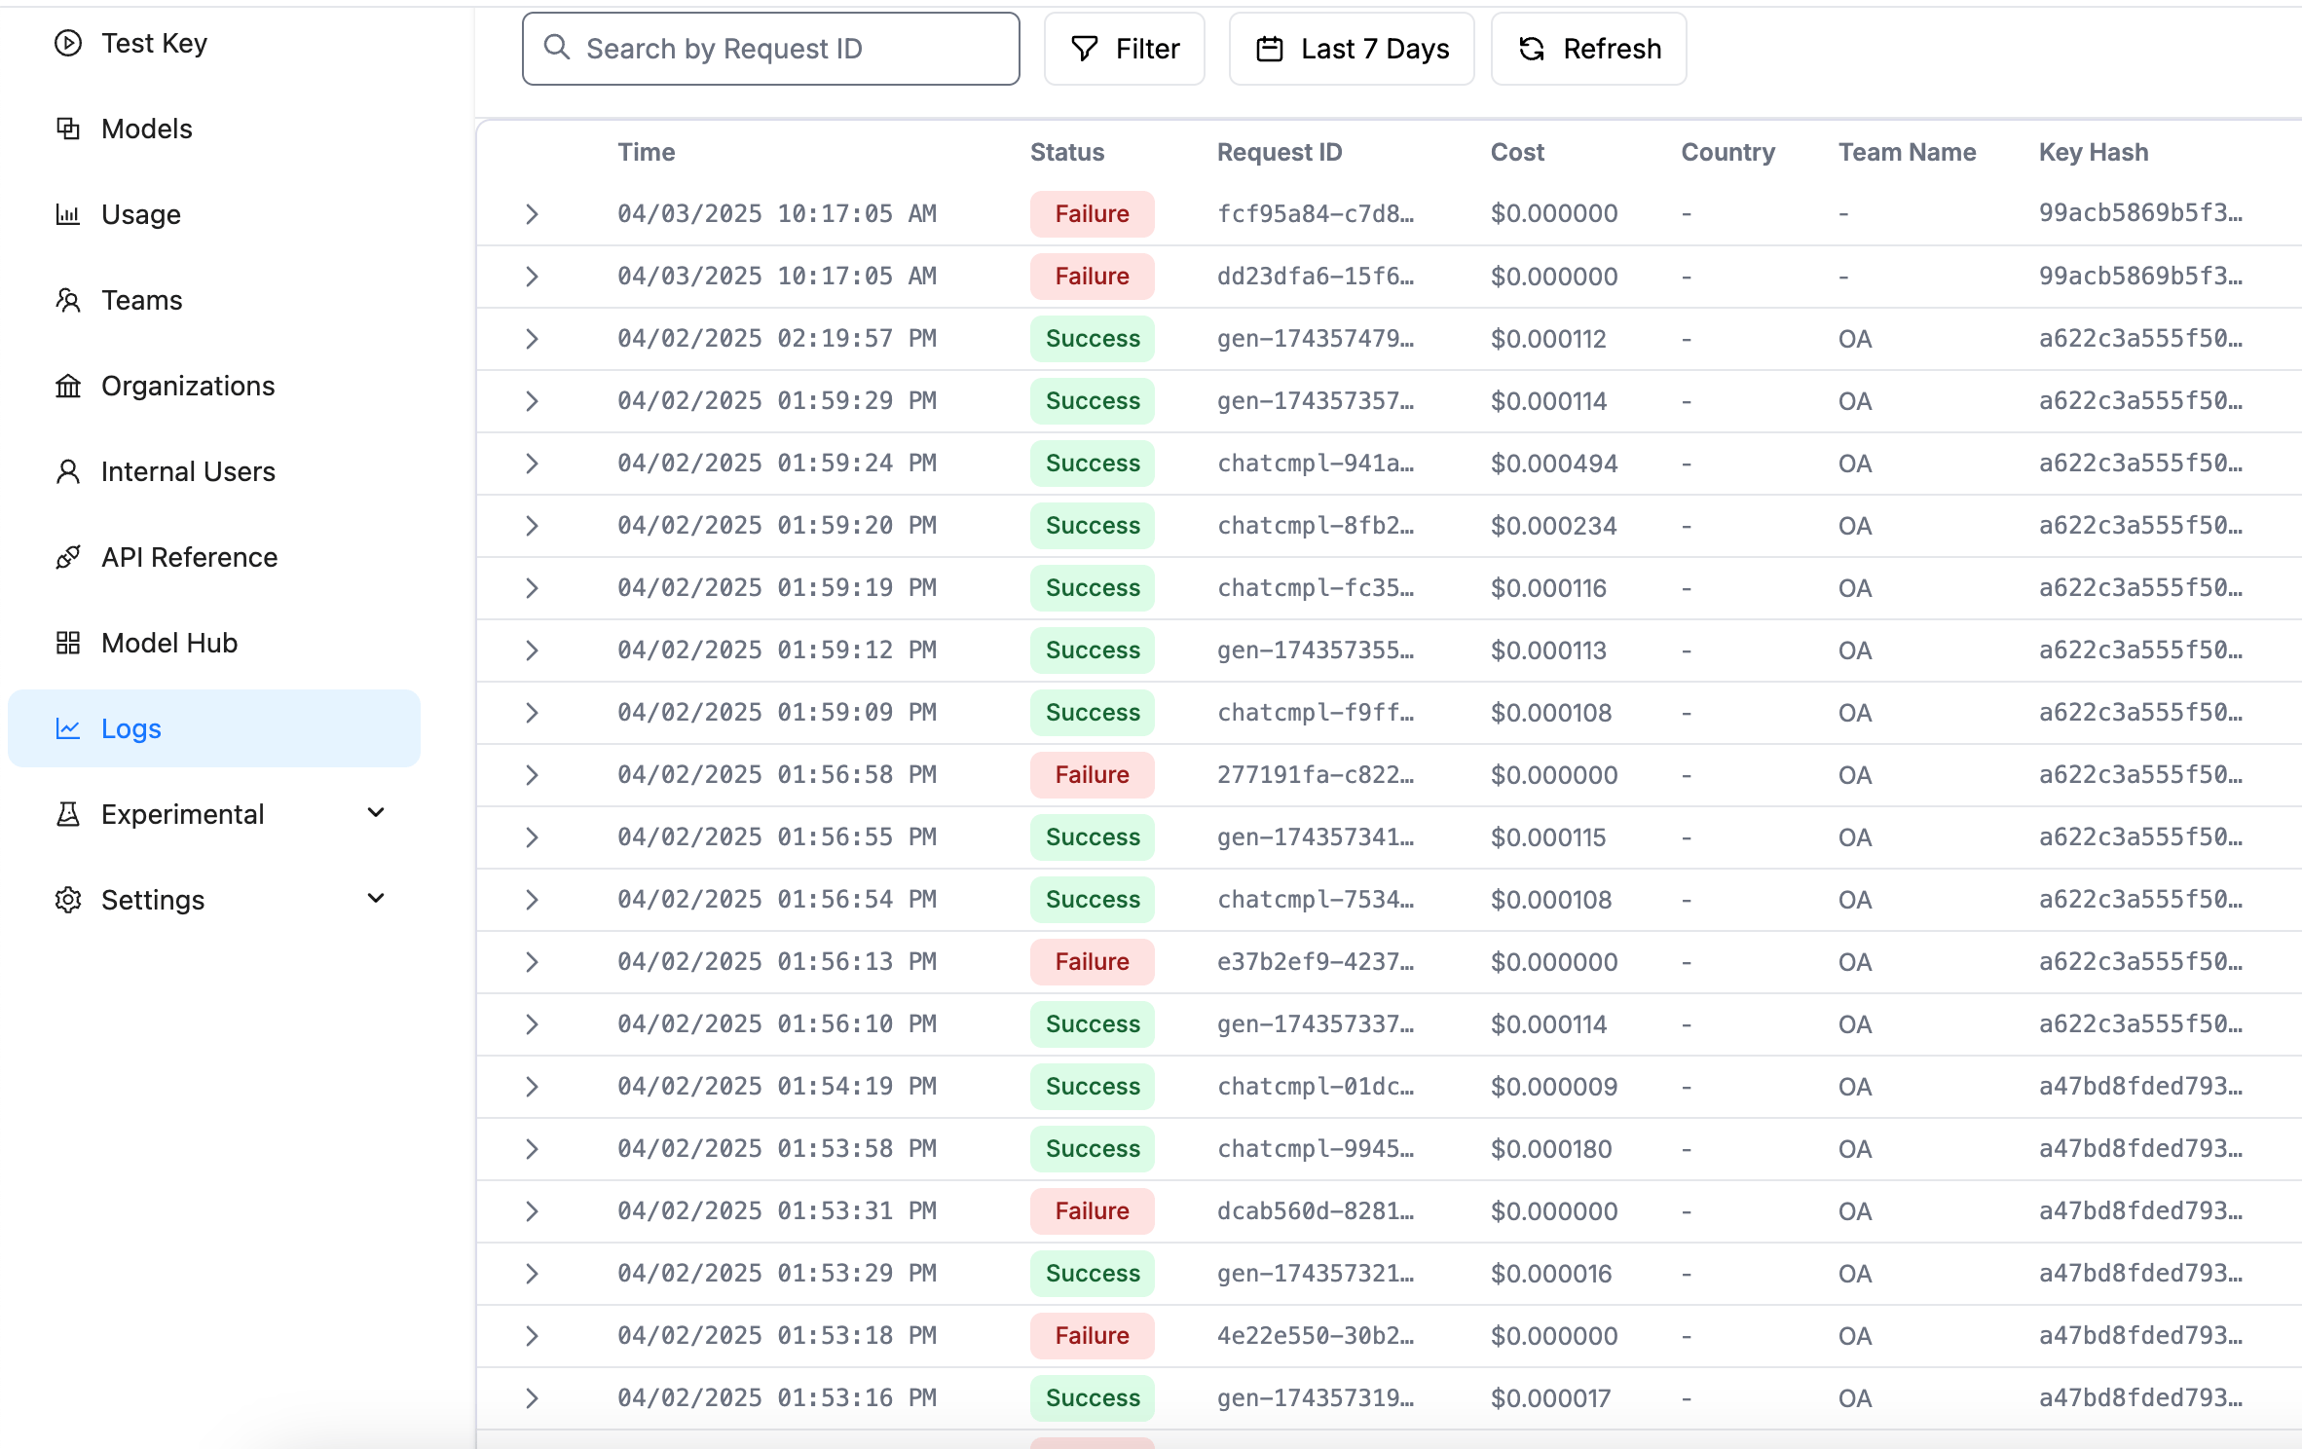The height and width of the screenshot is (1449, 2302).
Task: Click the Time column header
Action: pyautogui.click(x=646, y=152)
